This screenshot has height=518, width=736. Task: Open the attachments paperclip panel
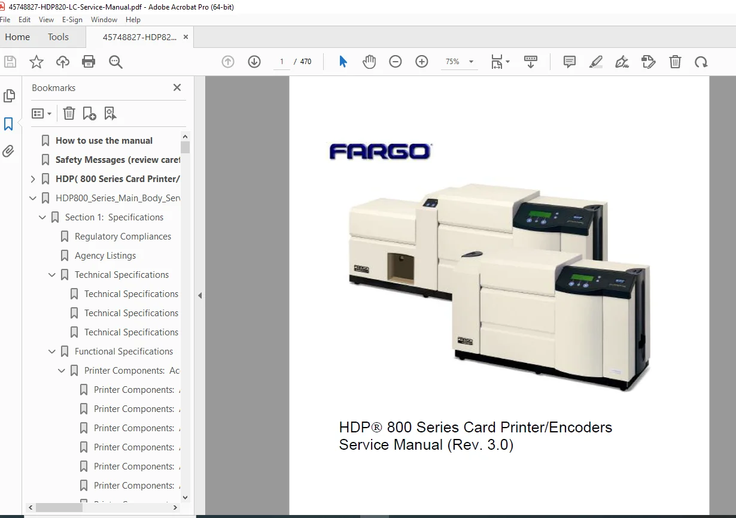click(x=8, y=151)
